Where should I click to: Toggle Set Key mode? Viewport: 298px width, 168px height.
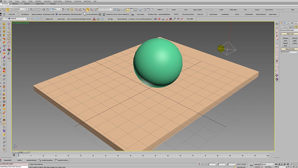click(257, 167)
